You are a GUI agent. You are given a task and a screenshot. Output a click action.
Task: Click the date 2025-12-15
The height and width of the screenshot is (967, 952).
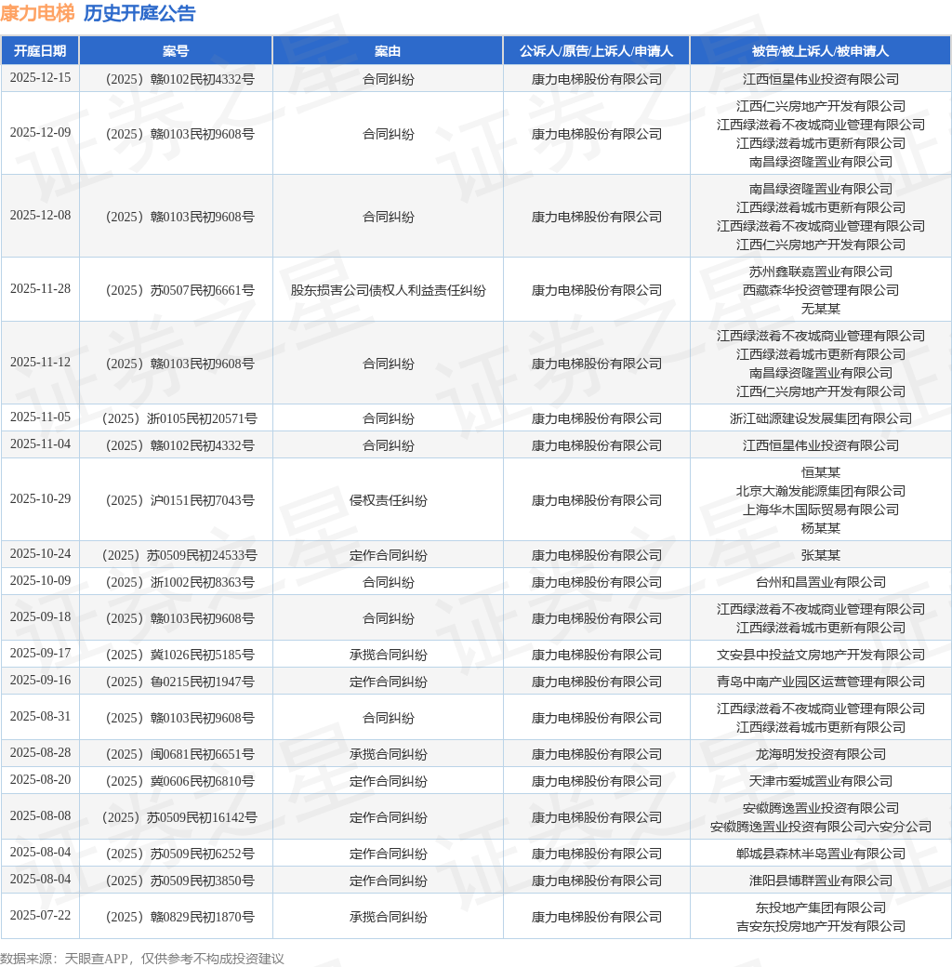click(40, 78)
